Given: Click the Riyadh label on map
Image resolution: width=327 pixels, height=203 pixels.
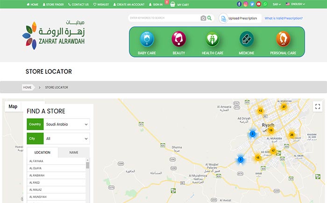Looking at the screenshot, I should 268,125.
